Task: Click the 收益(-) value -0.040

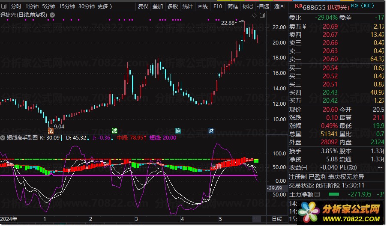Action: coord(329,168)
